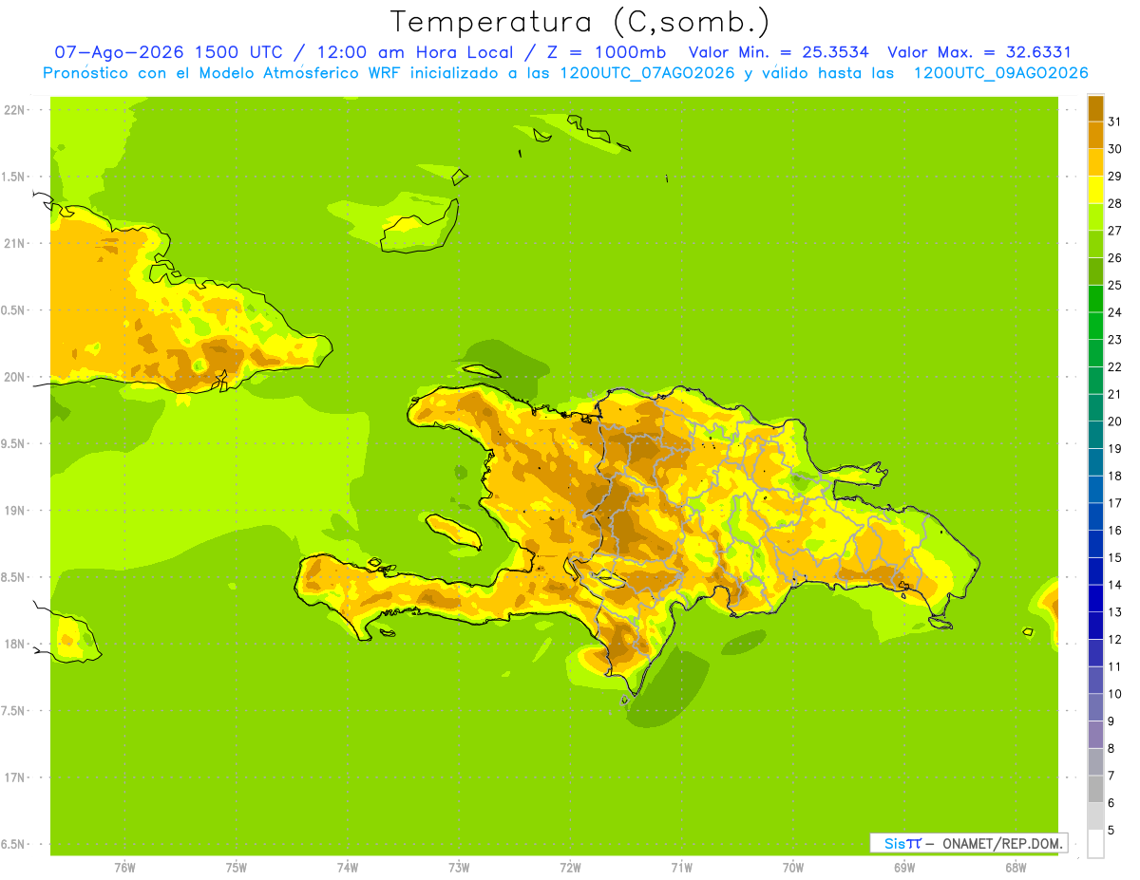Click the '70W' longitude axis label
The image size is (1140, 880).
tap(793, 868)
